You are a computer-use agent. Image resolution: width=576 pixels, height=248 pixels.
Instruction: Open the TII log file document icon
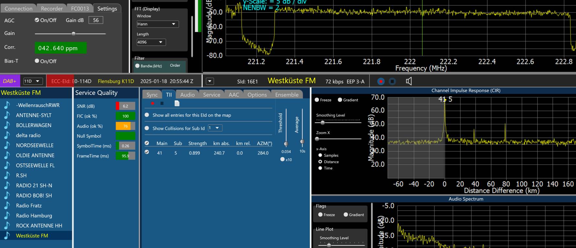177,103
